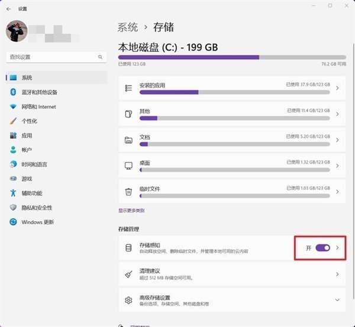The width and height of the screenshot is (355, 327).
Task: Turn off the 存储感知 toggle switch
Action: [322, 248]
